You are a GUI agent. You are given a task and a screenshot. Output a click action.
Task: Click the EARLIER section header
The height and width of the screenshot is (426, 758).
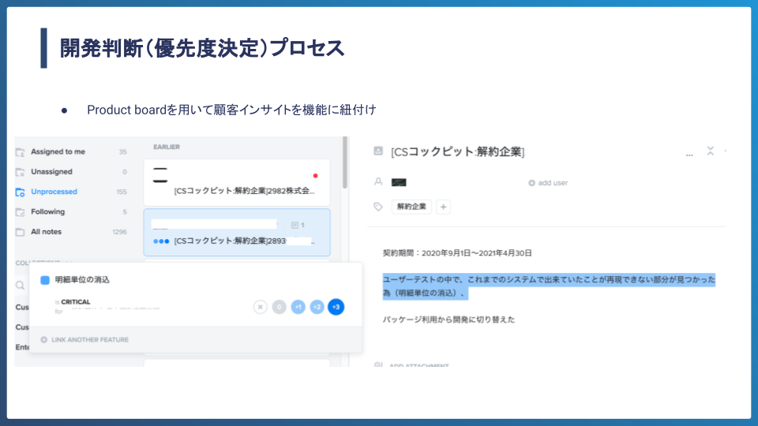pos(167,147)
